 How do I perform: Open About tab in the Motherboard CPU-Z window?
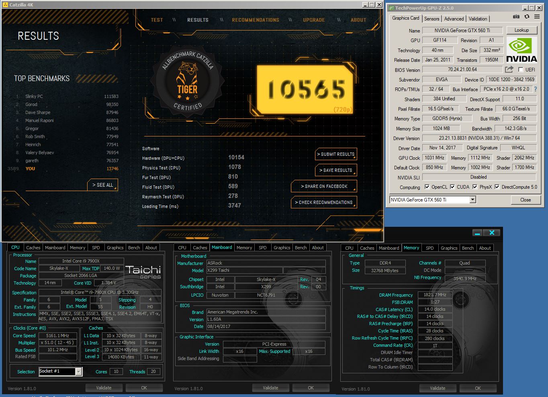tap(318, 248)
